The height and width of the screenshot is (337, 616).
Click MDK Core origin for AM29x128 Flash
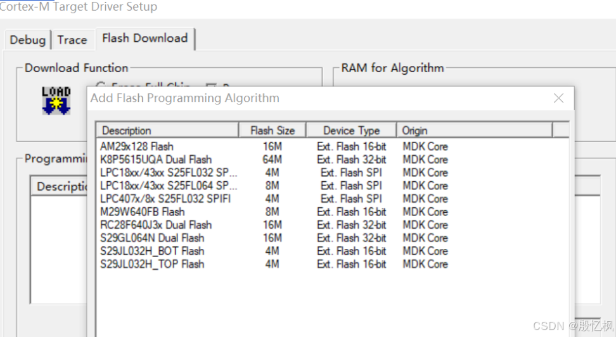pyautogui.click(x=425, y=146)
